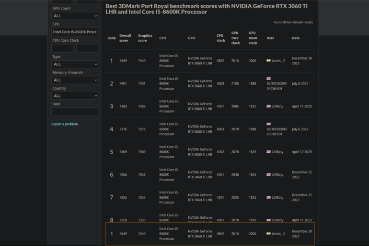Image resolution: width=369 pixels, height=246 pixels.
Task: Click the Memory channels filter label
Action: coord(68,73)
